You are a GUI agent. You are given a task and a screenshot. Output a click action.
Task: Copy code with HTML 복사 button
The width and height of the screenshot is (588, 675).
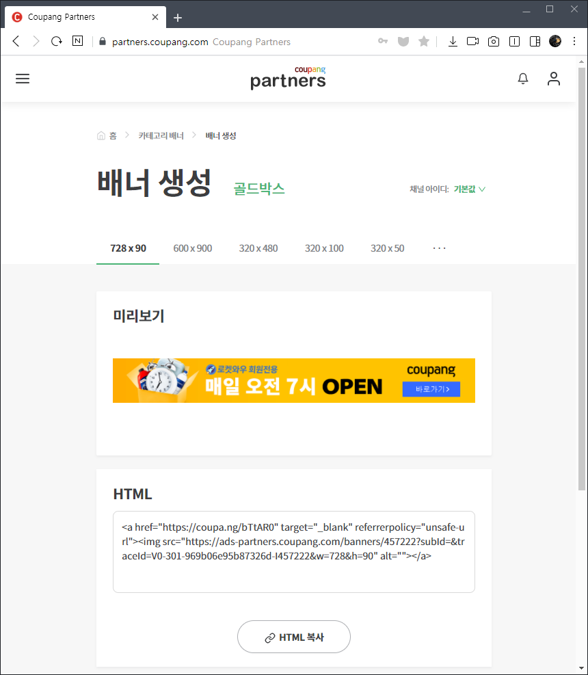point(293,637)
